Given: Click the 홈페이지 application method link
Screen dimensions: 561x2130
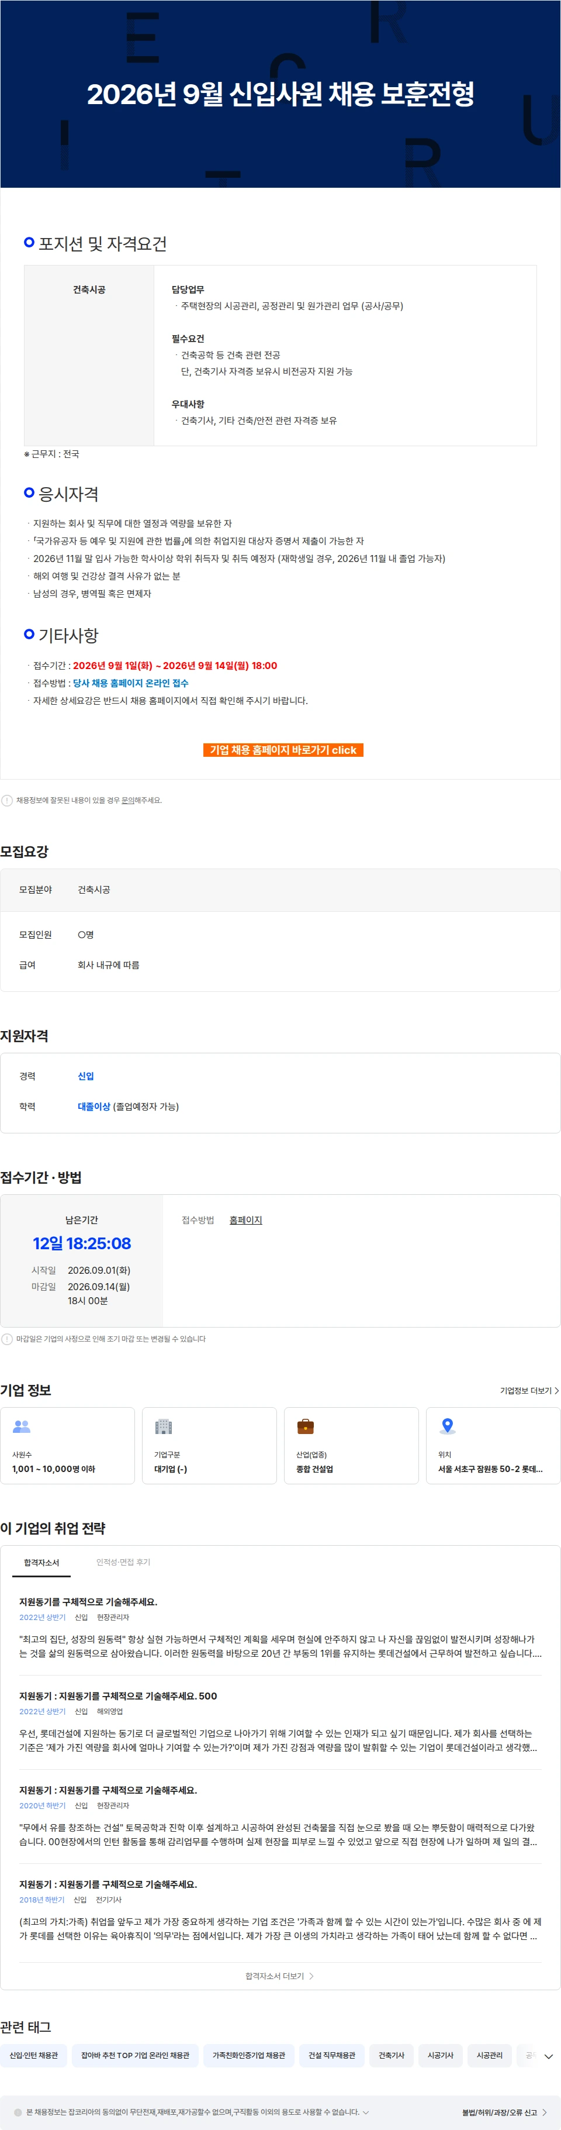Looking at the screenshot, I should click(x=245, y=1219).
